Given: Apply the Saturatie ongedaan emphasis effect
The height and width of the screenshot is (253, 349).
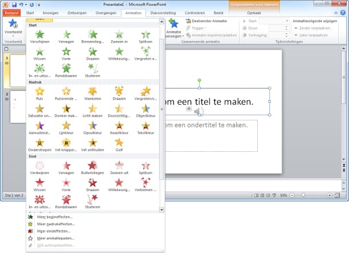Looking at the screenshot, I should [39, 111].
